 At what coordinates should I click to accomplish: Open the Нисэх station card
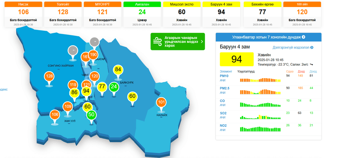[23, 14]
